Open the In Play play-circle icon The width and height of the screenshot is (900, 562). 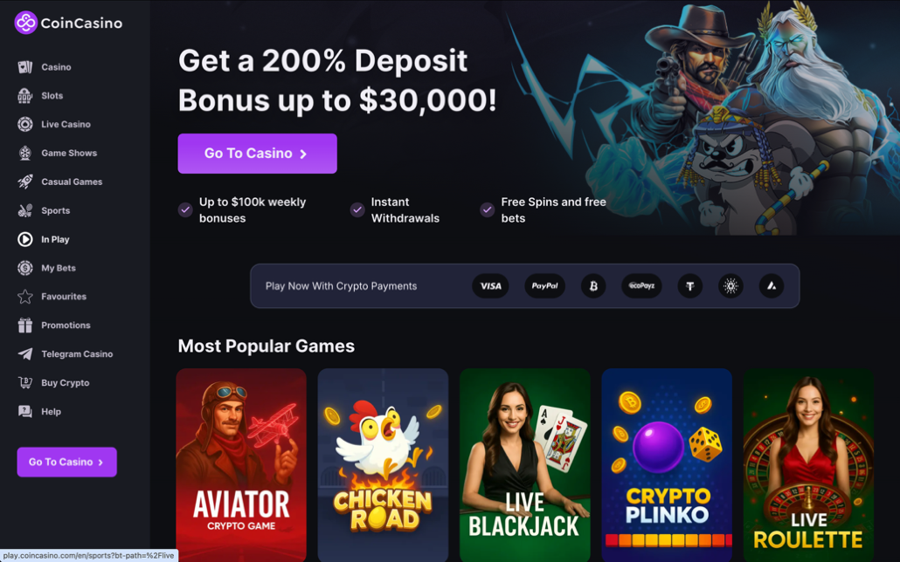(x=24, y=239)
